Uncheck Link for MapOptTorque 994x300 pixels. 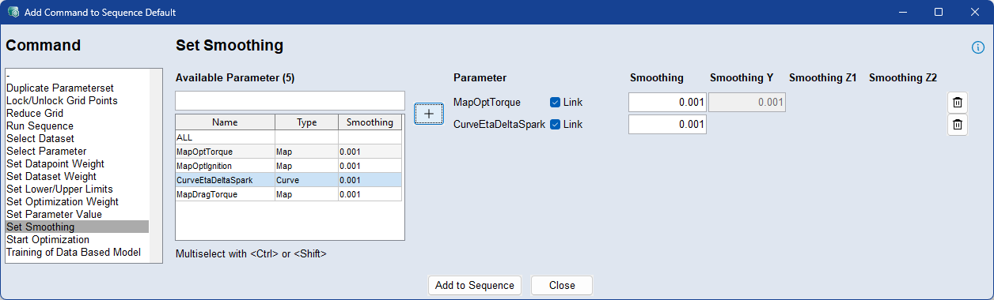tap(555, 103)
